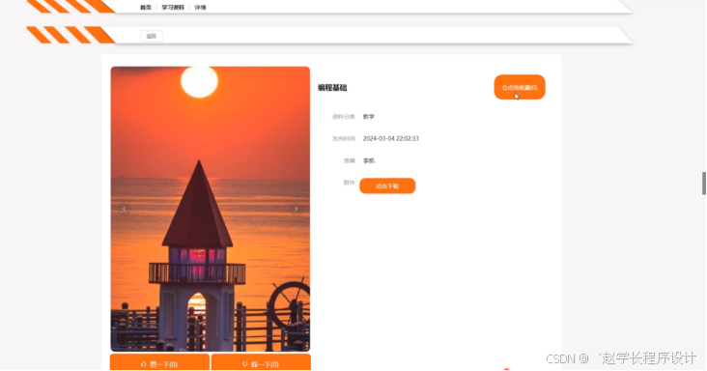The width and height of the screenshot is (707, 371).
Task: Open the 首页 breadcrumb link
Action: point(146,7)
